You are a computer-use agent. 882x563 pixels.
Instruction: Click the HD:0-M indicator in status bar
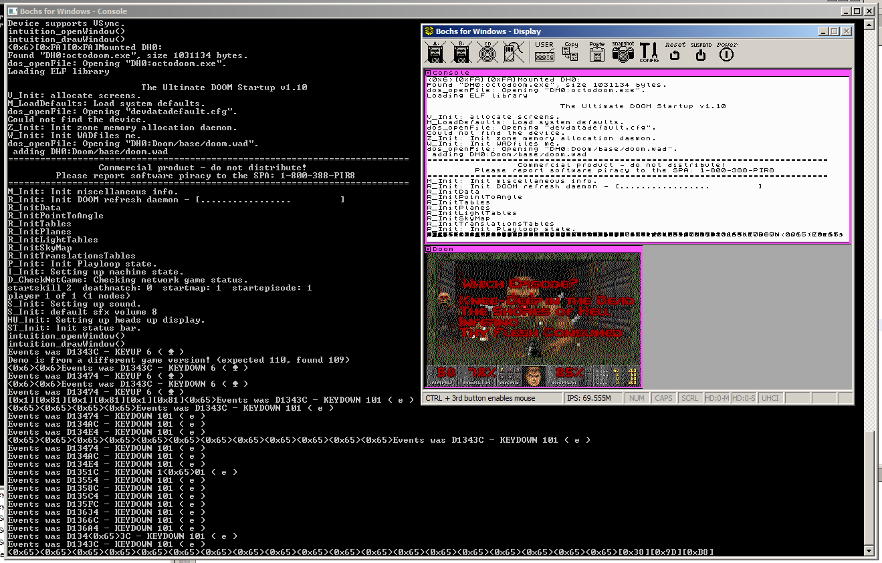pyautogui.click(x=718, y=398)
